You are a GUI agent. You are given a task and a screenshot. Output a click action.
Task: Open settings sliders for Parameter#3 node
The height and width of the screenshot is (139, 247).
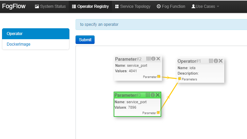click(148, 95)
